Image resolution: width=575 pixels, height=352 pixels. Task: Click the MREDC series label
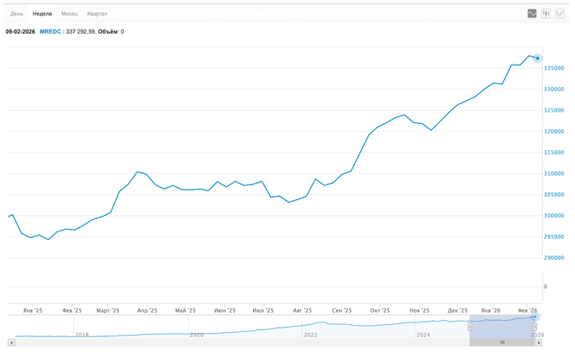pyautogui.click(x=50, y=32)
